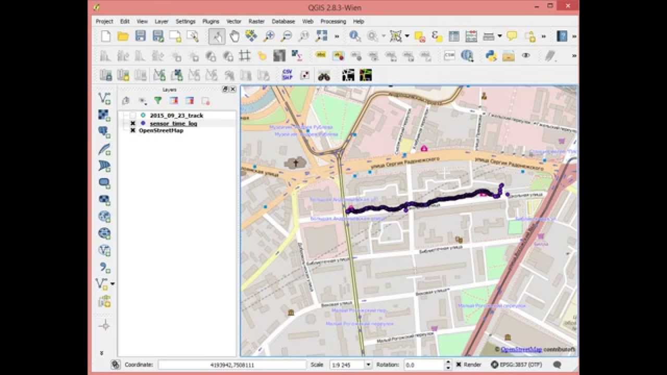Activate the Zoom Out magnifier tool
The width and height of the screenshot is (667, 375).
point(286,36)
